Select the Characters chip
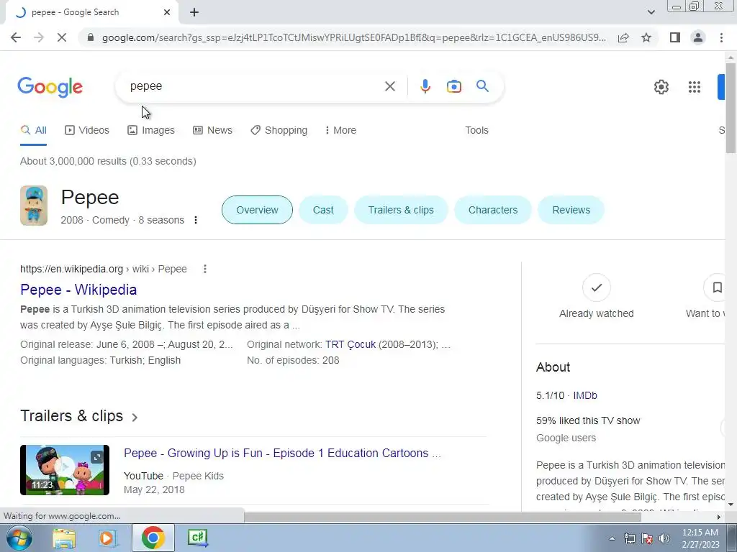This screenshot has height=552, width=737. click(x=492, y=210)
